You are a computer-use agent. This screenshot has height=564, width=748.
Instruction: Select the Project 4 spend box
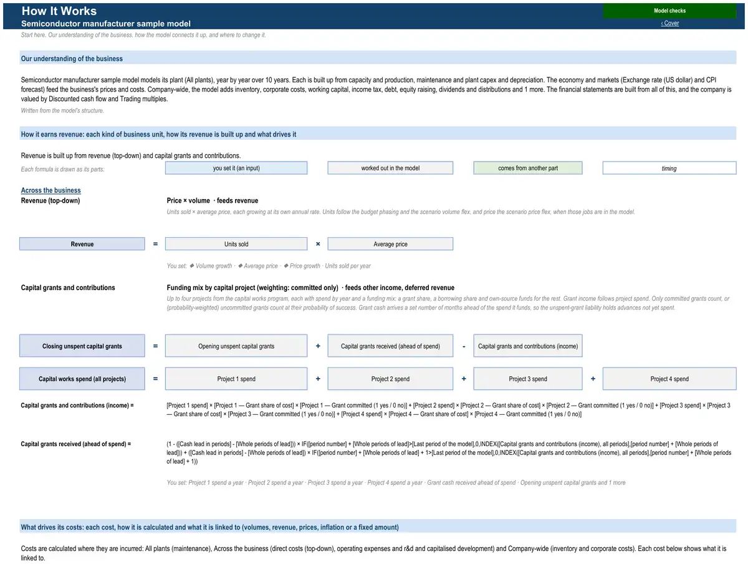tap(669, 379)
